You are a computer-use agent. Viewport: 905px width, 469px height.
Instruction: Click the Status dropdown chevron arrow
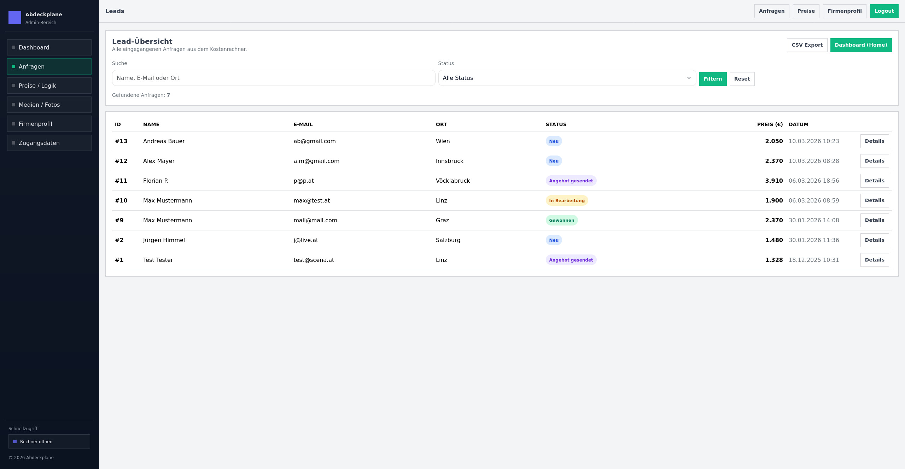click(689, 78)
